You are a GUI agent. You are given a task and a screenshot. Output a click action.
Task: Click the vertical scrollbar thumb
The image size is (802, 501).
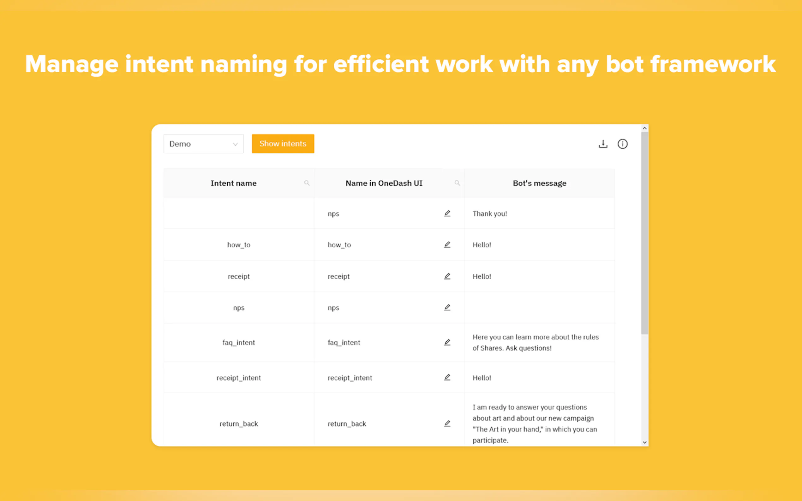644,232
